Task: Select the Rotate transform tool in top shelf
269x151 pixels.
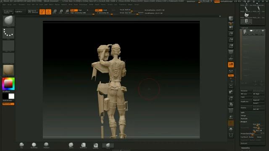Action: 67,11
